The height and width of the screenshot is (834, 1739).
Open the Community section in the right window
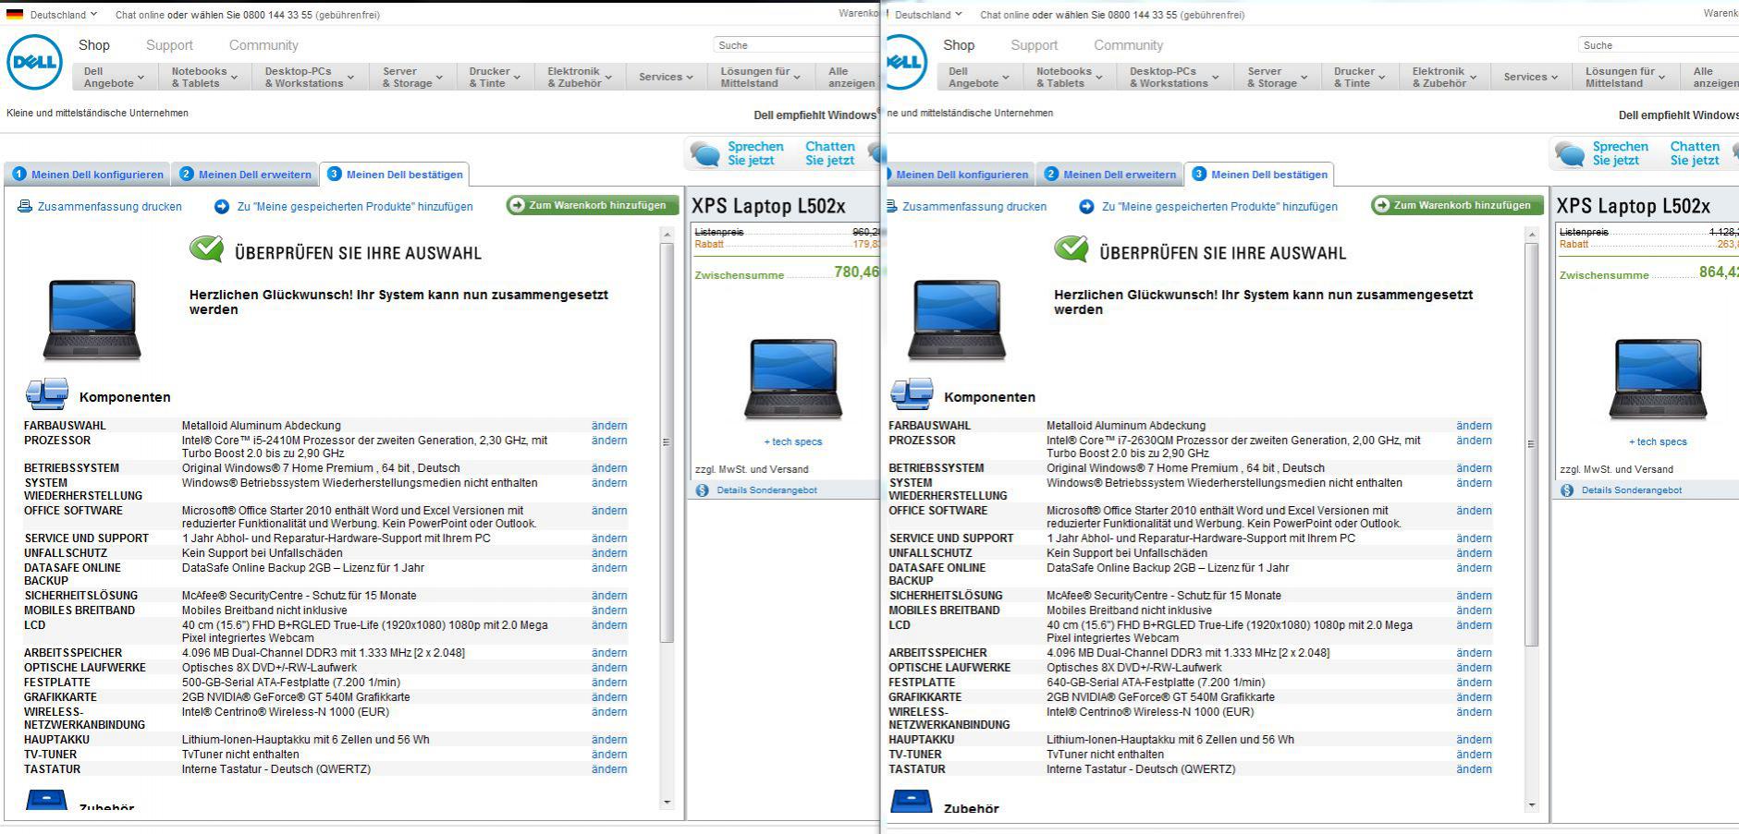pos(1128,45)
